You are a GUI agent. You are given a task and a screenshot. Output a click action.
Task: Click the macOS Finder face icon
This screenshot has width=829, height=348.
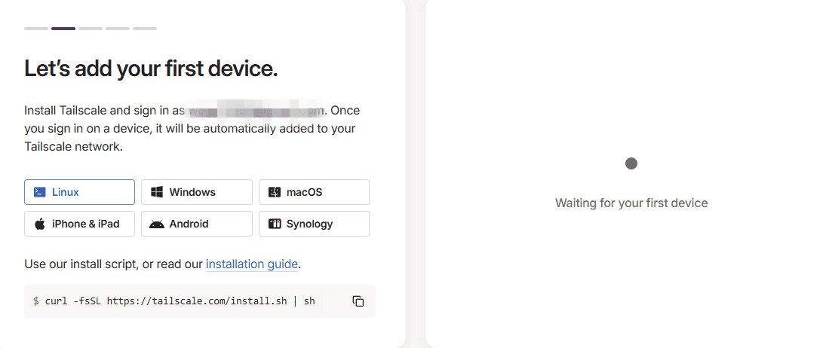pos(275,192)
